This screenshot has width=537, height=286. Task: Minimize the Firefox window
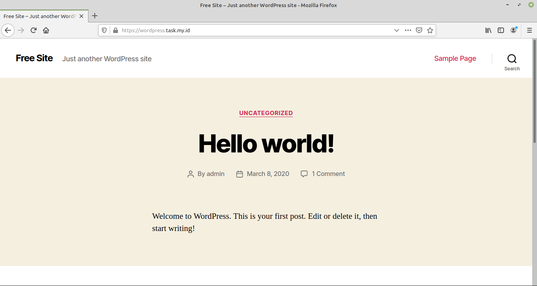coord(508,5)
